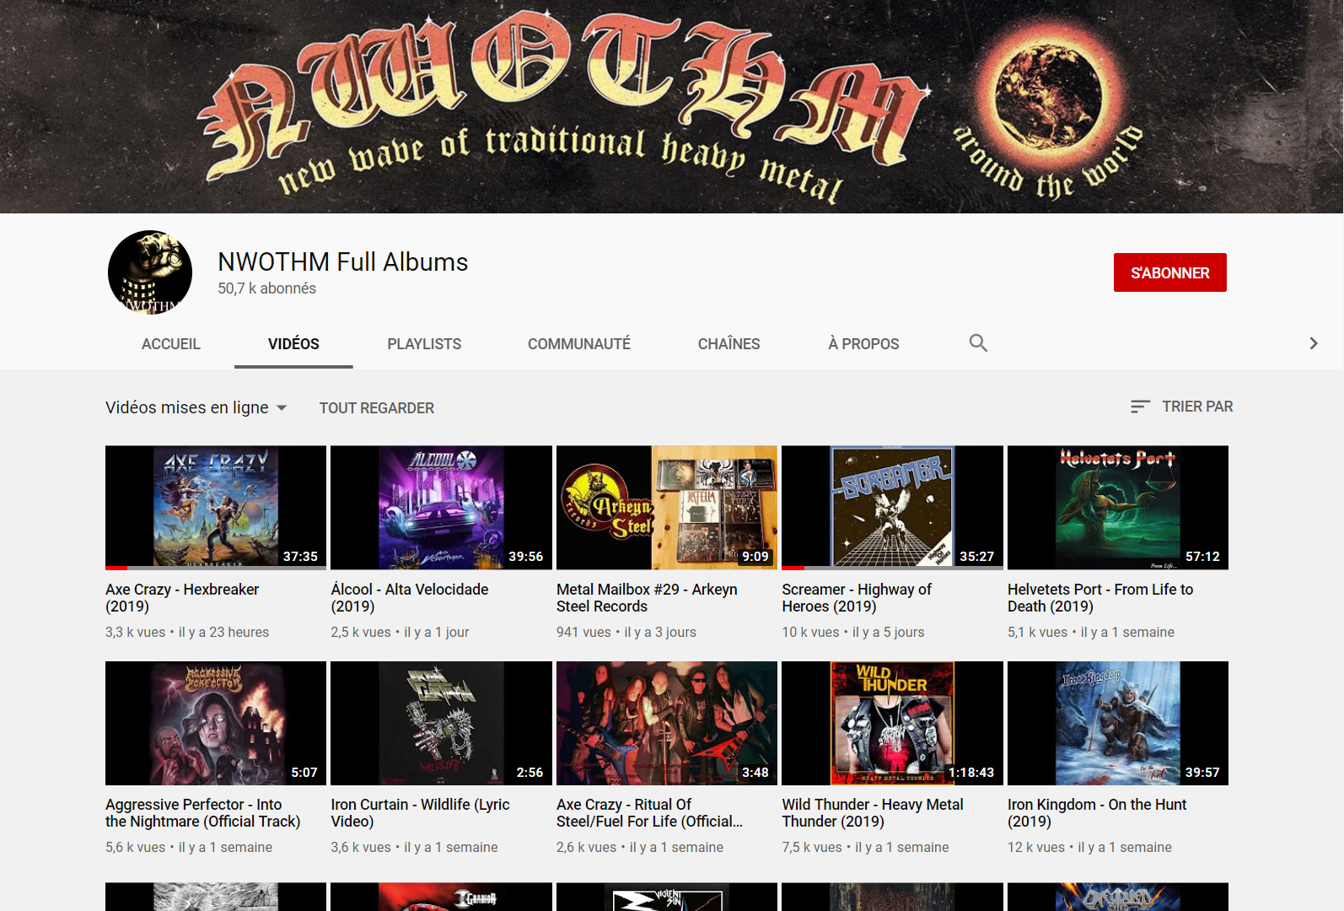The height and width of the screenshot is (911, 1344).
Task: Click the 3,3 k vues 23 heures text
Action: 187,633
